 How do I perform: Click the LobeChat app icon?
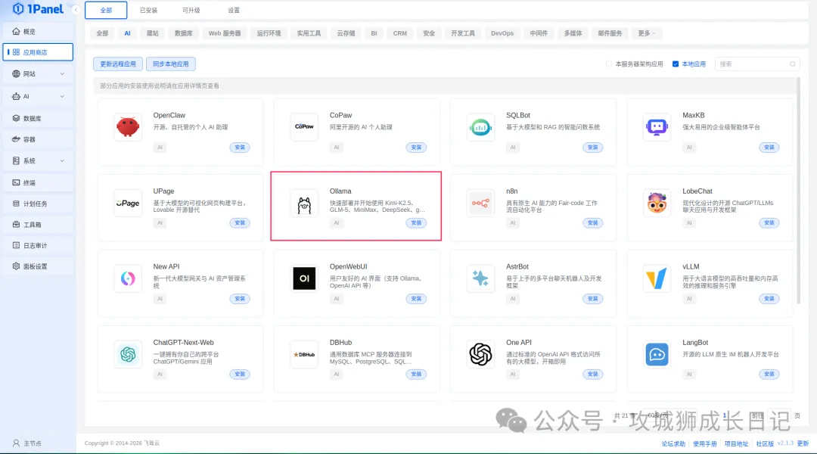point(657,203)
